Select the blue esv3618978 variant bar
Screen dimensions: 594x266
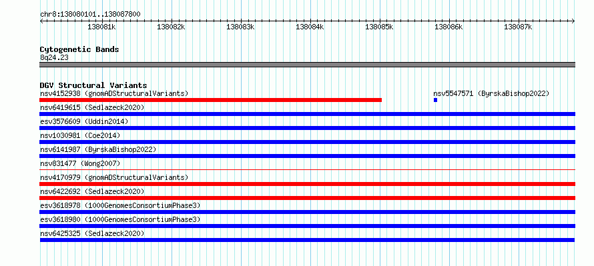(307, 212)
